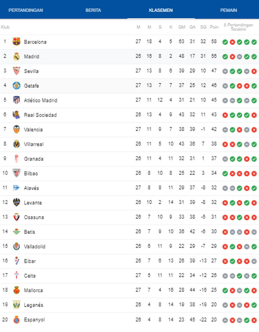Viewport: 259px width, 332px height.
Task: Click the Valencia club crest icon
Action: 16,130
